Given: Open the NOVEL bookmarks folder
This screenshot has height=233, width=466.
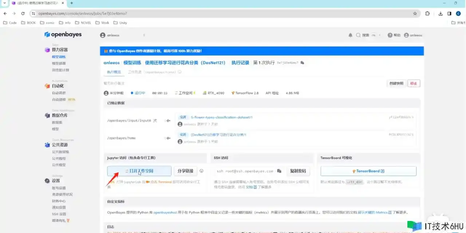Looking at the screenshot, I should pos(83,23).
